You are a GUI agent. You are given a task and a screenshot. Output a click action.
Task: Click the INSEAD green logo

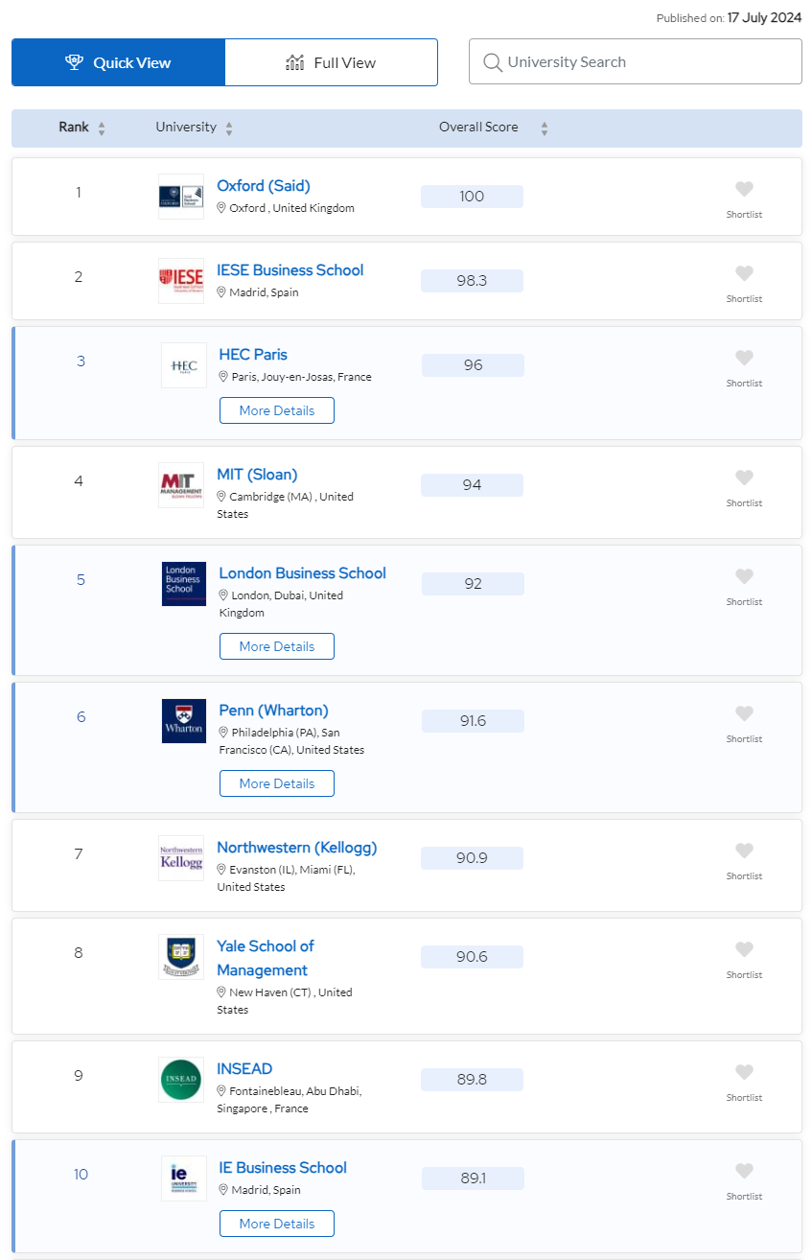click(181, 1080)
